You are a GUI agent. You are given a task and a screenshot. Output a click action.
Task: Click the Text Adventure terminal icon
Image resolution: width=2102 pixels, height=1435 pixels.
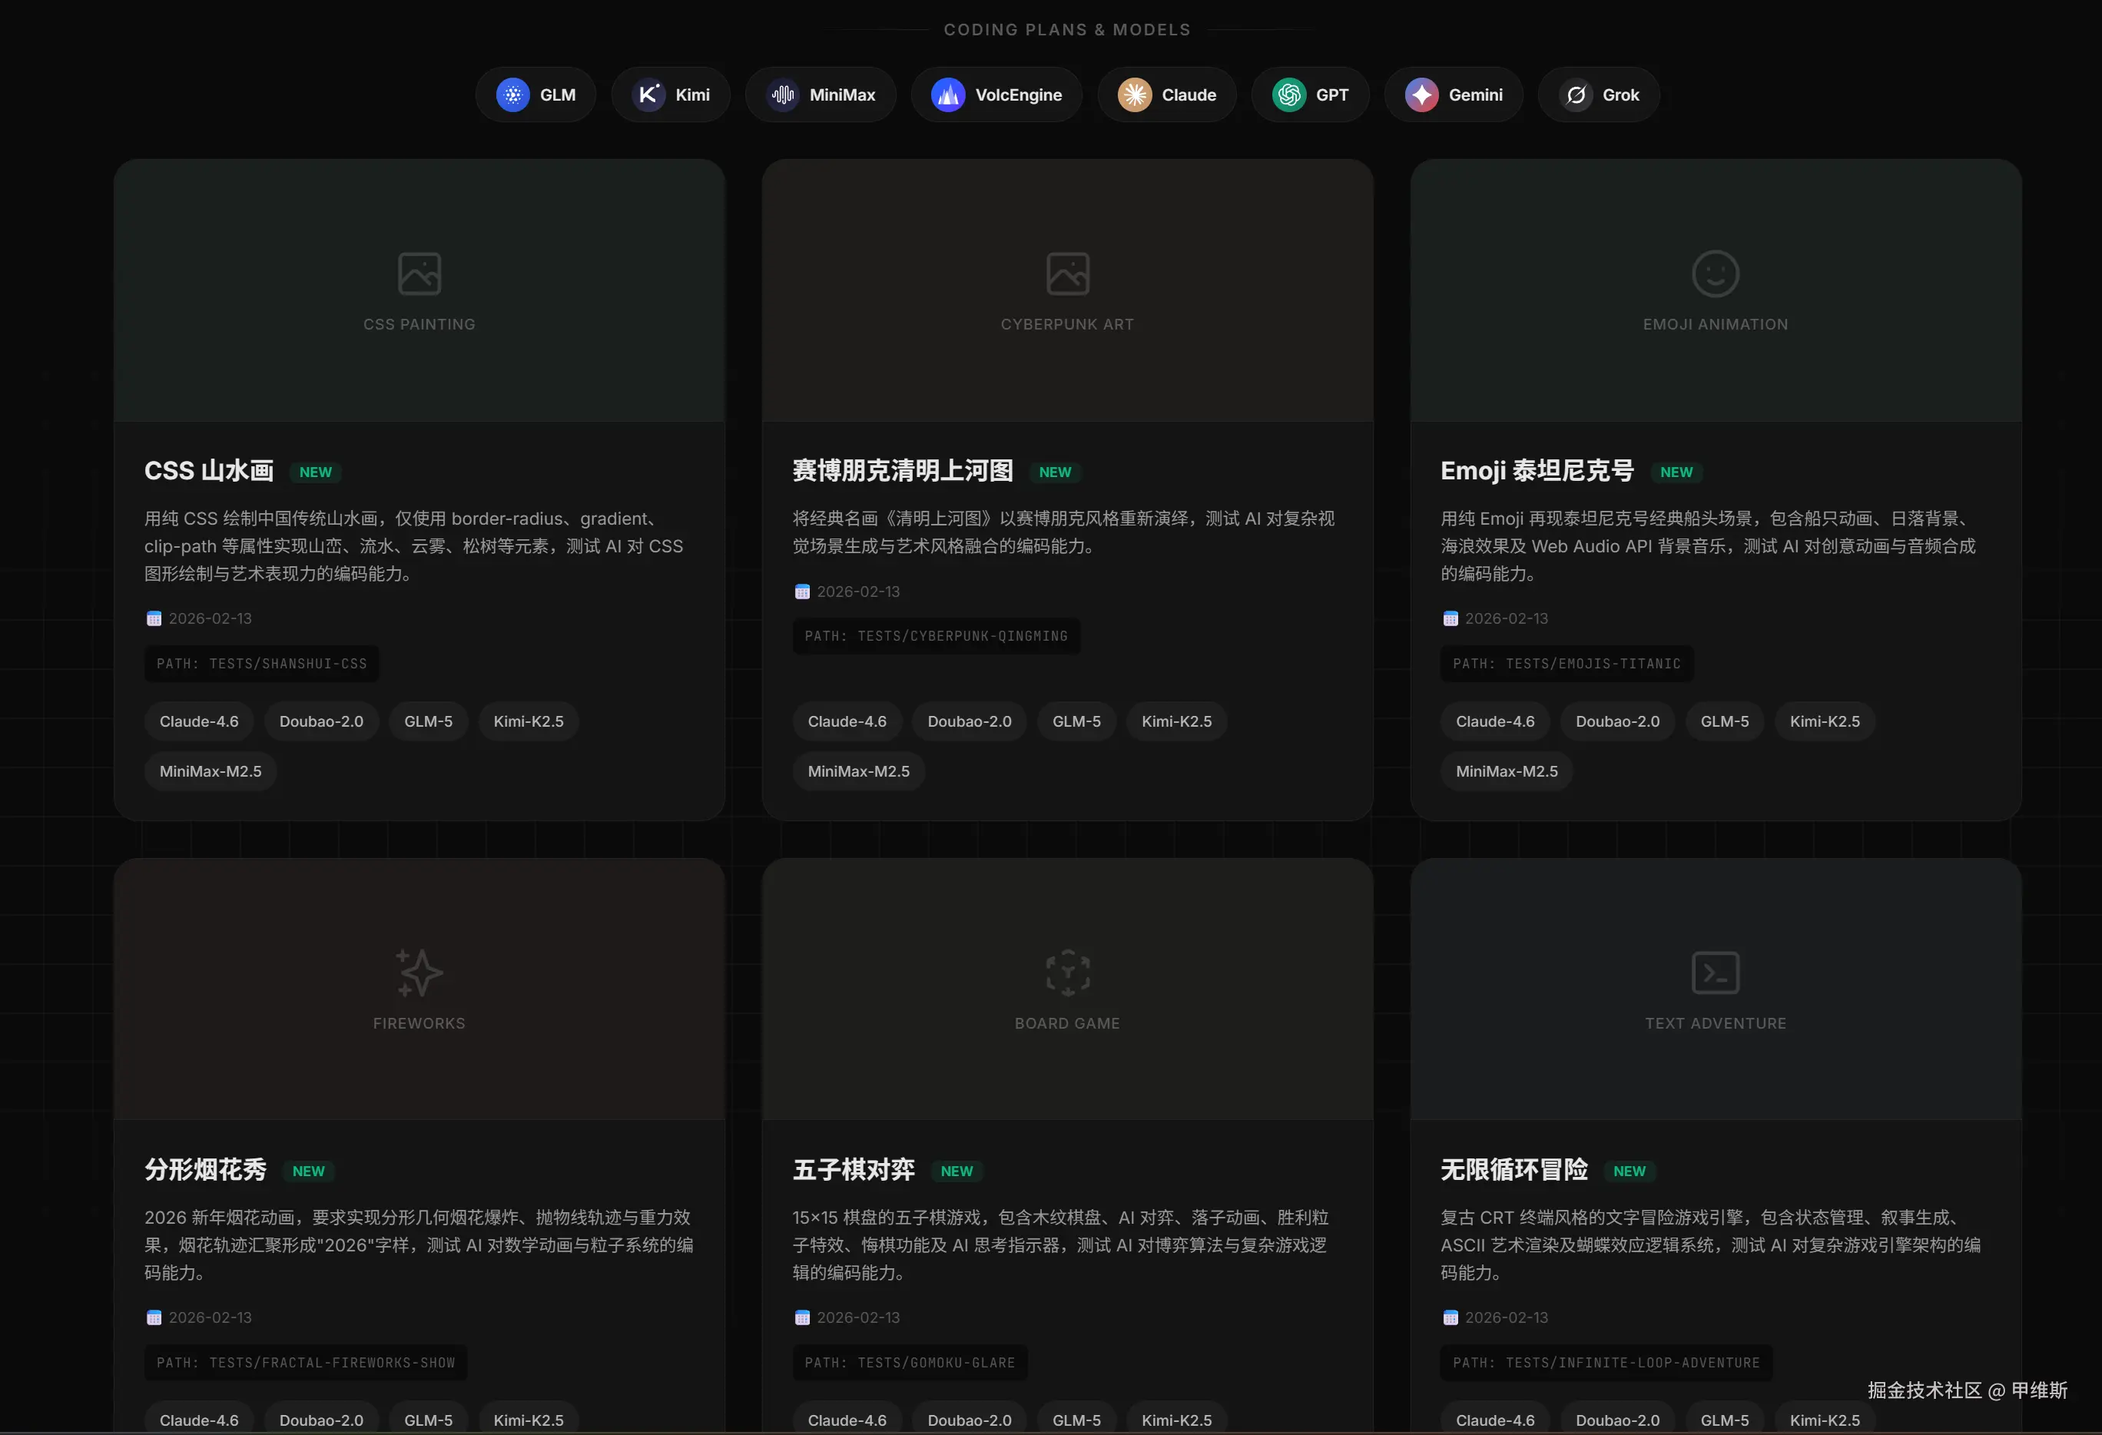point(1715,973)
